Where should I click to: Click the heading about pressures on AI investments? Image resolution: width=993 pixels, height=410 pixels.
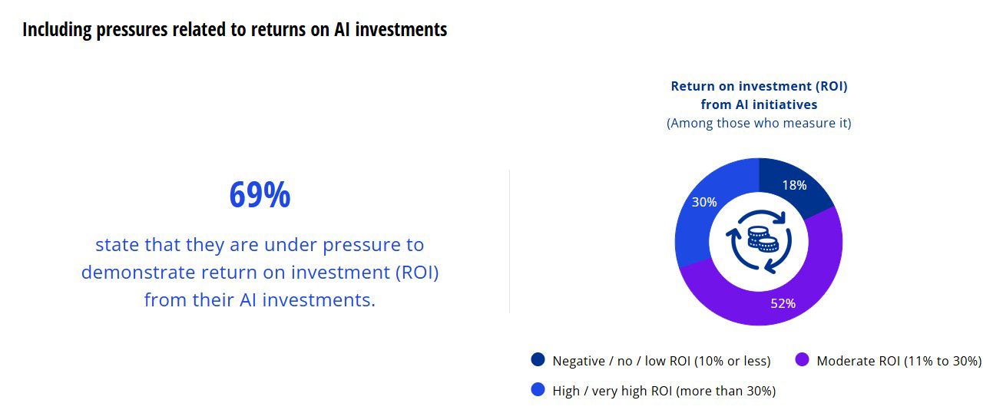coord(234,30)
